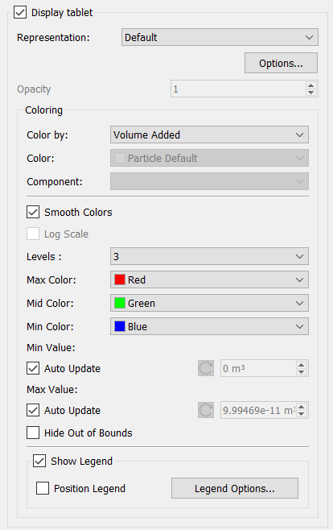Uncheck Auto Update under Max Value
The width and height of the screenshot is (333, 530).
pyautogui.click(x=33, y=410)
